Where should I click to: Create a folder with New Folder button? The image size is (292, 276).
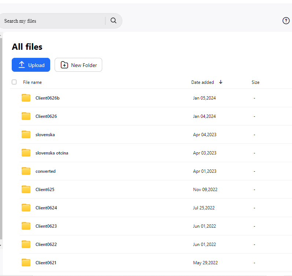[78, 65]
